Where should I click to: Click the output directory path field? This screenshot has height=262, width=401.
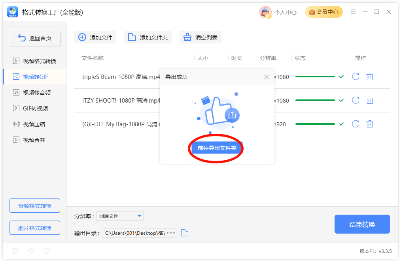coord(133,233)
